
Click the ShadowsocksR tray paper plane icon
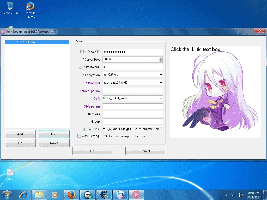(233, 195)
